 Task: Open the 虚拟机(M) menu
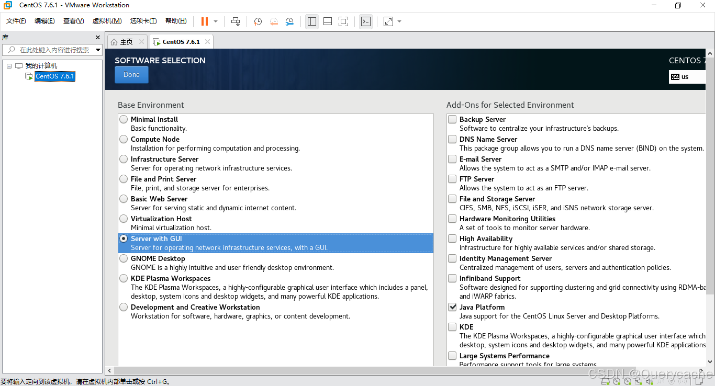pos(107,21)
